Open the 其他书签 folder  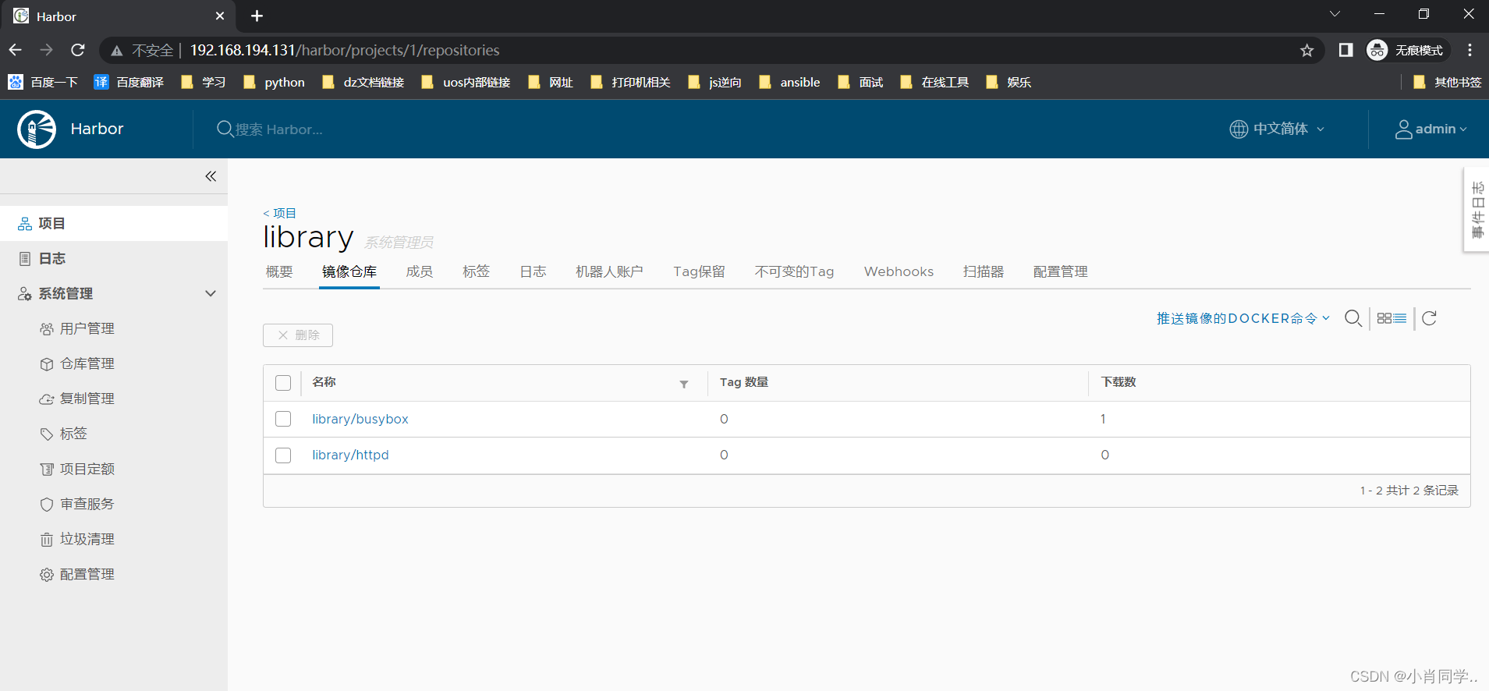tap(1447, 82)
